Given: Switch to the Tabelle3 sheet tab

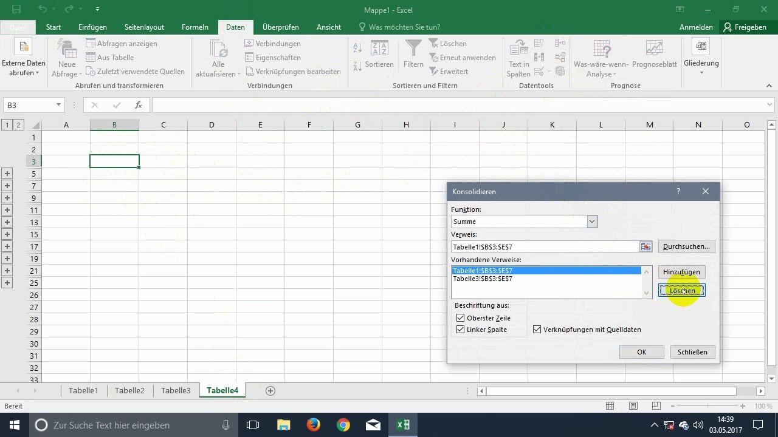Looking at the screenshot, I should pyautogui.click(x=176, y=391).
